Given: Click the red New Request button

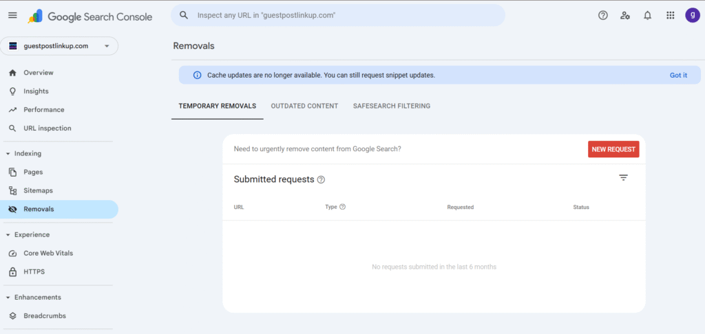Looking at the screenshot, I should click(613, 149).
